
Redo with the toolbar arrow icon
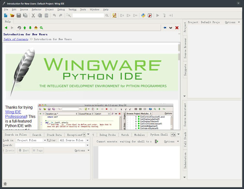(61, 15)
